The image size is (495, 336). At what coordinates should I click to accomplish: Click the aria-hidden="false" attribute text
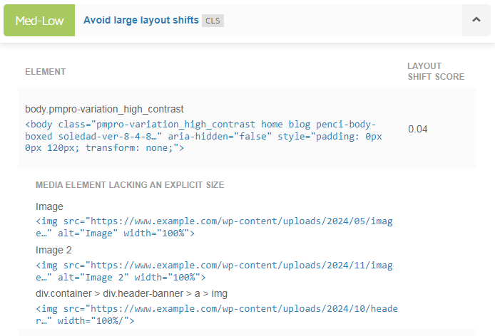220,137
